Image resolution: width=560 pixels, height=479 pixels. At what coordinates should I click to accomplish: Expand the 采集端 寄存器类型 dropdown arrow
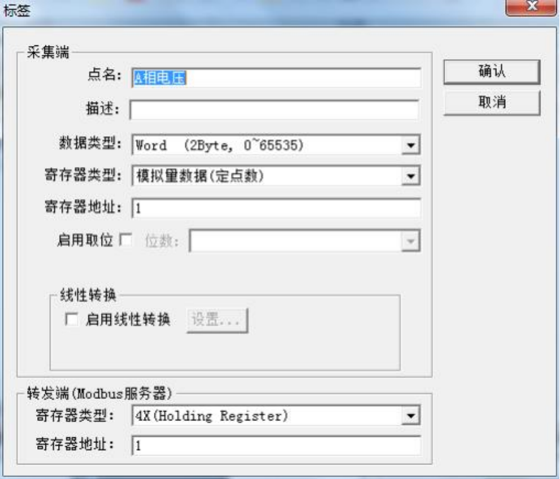(411, 176)
